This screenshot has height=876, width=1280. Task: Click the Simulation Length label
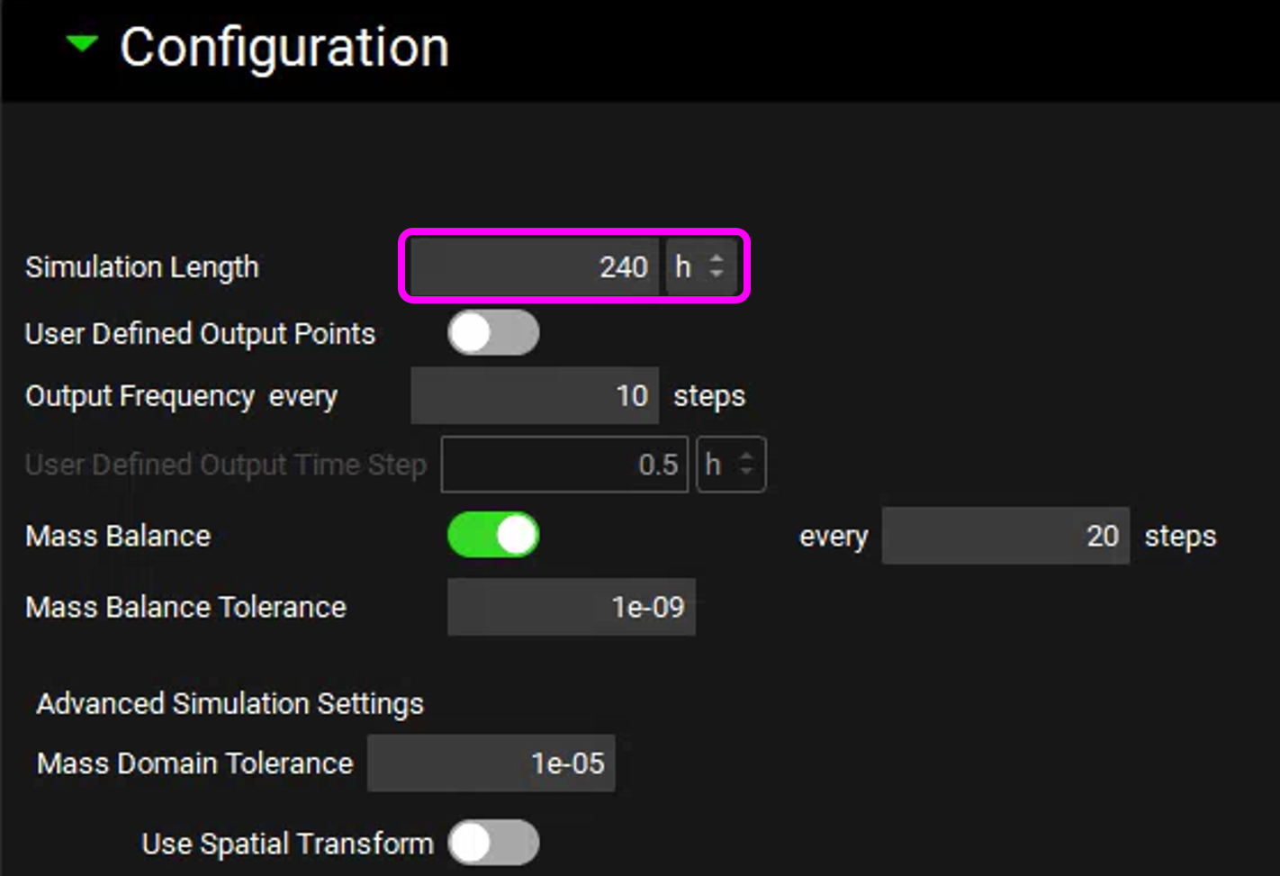(x=142, y=267)
